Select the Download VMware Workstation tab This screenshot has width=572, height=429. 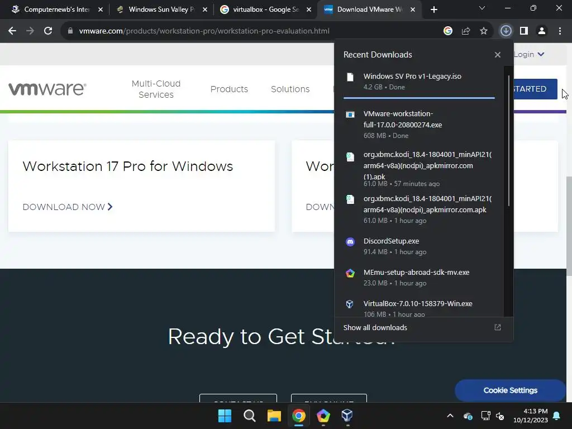(369, 9)
